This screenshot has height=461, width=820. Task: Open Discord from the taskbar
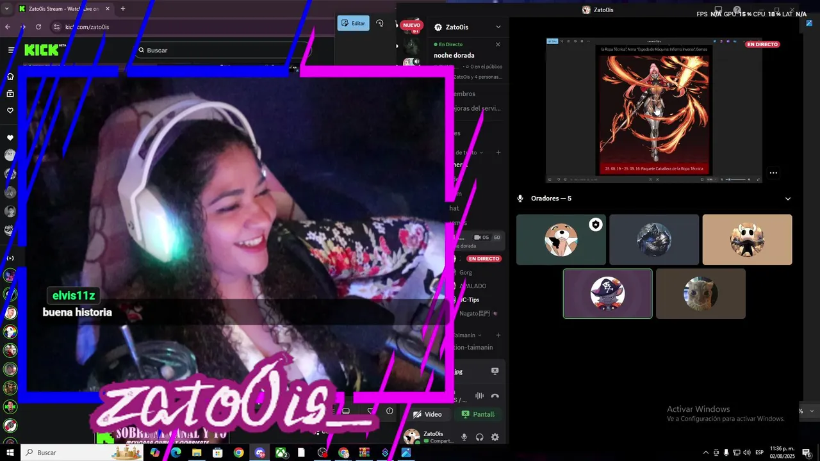tap(259, 453)
